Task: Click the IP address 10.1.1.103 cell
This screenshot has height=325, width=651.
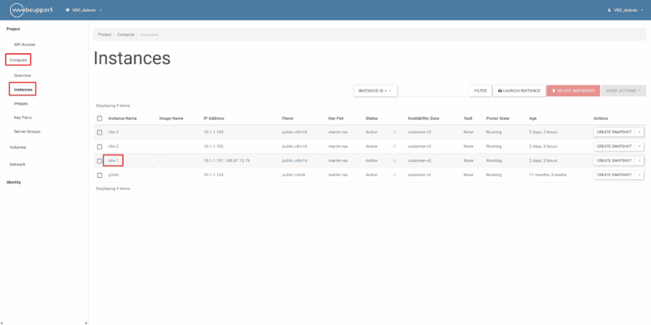Action: pyautogui.click(x=214, y=132)
